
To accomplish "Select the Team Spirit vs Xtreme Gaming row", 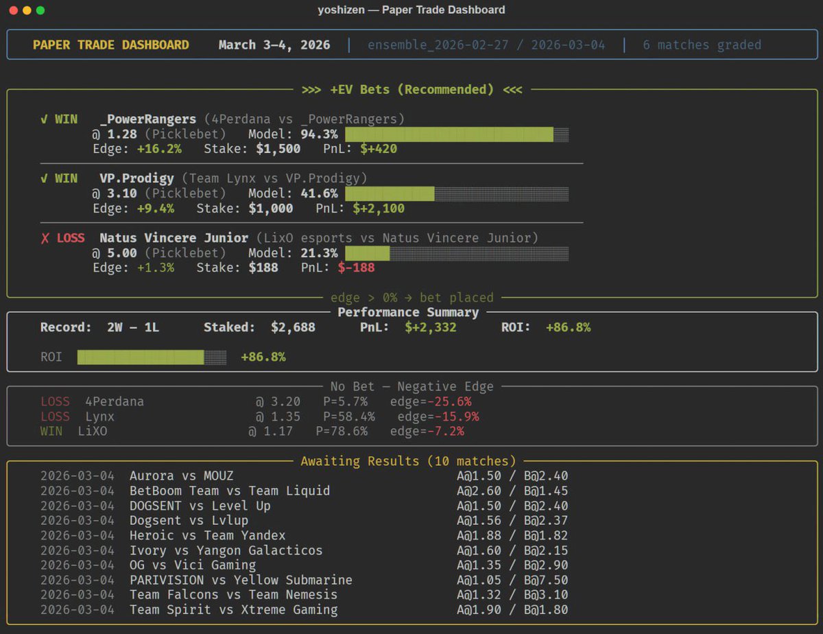I will point(304,609).
